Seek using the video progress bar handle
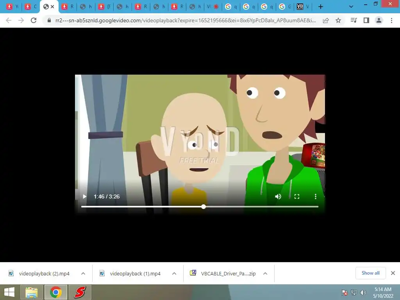Screen dimensions: 400x300 pyautogui.click(x=203, y=207)
